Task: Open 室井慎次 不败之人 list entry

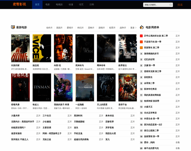Action: [x=20, y=139]
